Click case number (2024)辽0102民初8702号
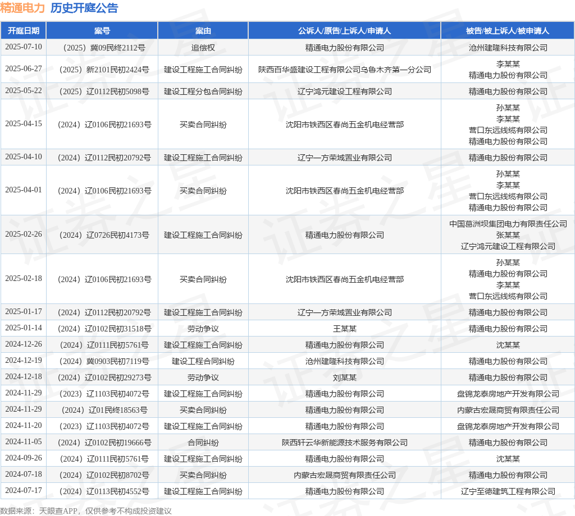575x516 pixels. click(x=102, y=476)
